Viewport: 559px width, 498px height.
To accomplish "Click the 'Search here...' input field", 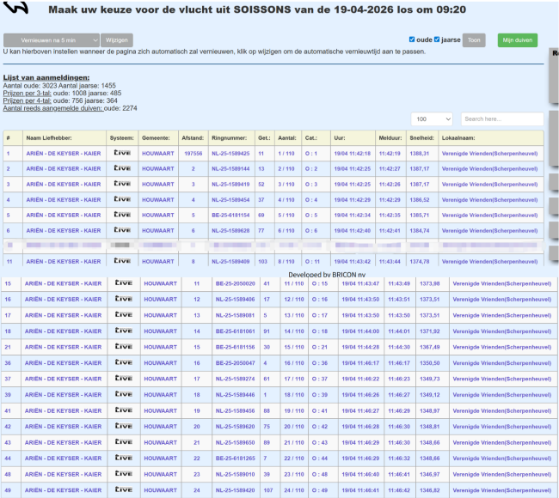I will pos(501,119).
